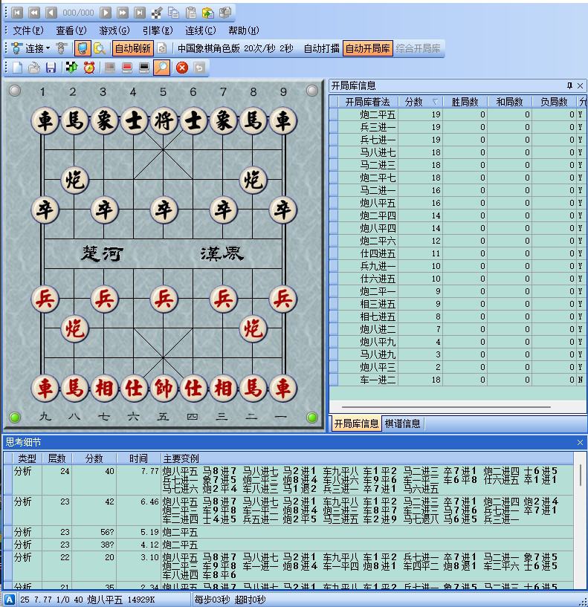
Task: Step back one move
Action: click(51, 13)
